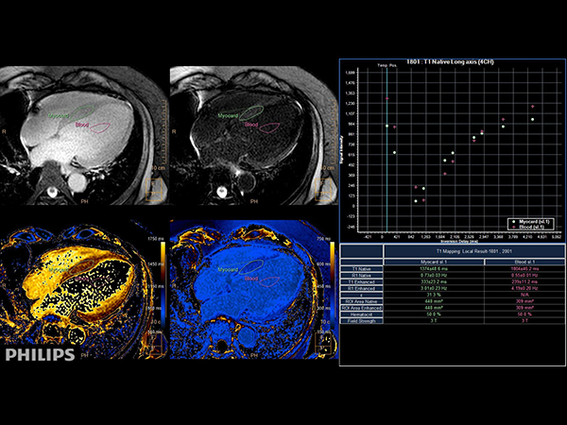Screen dimensions: 567x425
Task: Click the 'Field Strength' row label
Action: (x=362, y=321)
